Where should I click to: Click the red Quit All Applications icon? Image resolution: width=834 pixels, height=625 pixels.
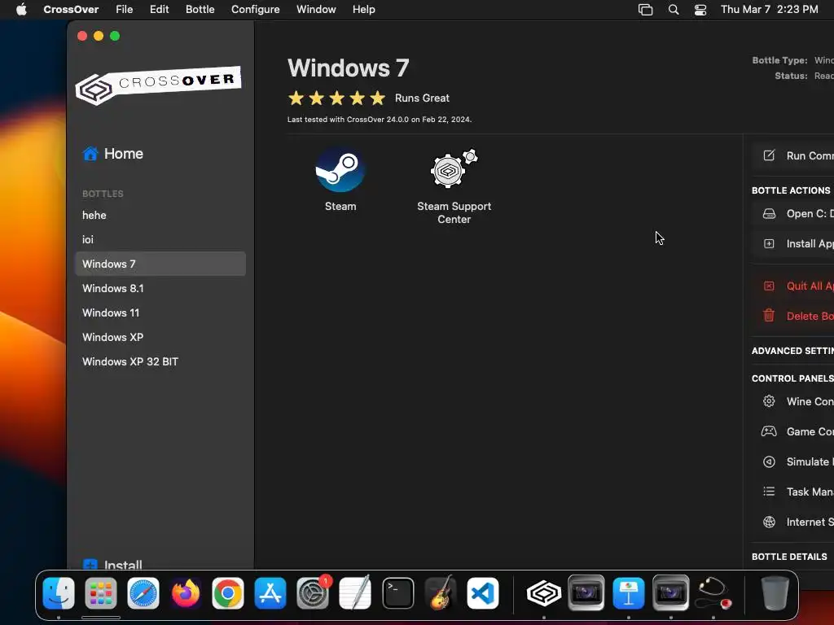(x=769, y=286)
